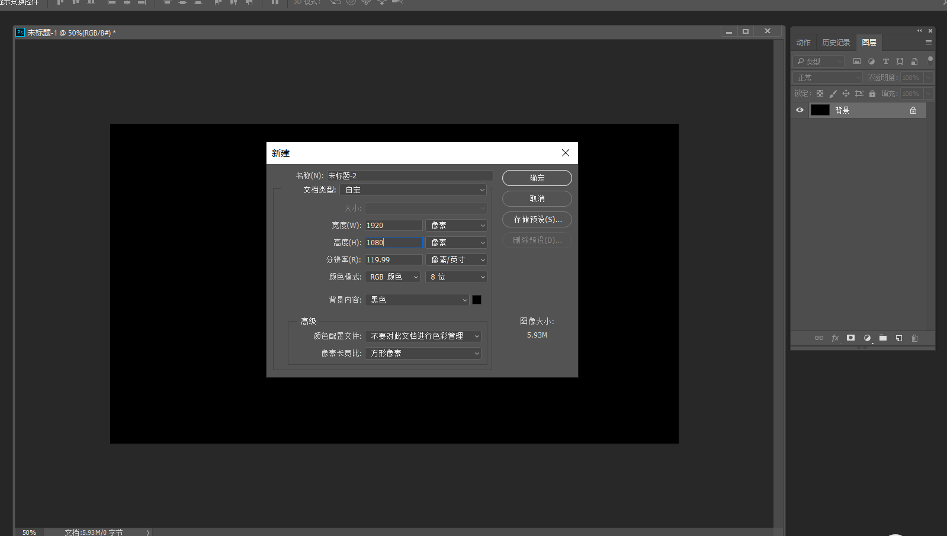Click the lock icon on 背景 layer
The height and width of the screenshot is (536, 947).
pyautogui.click(x=913, y=110)
